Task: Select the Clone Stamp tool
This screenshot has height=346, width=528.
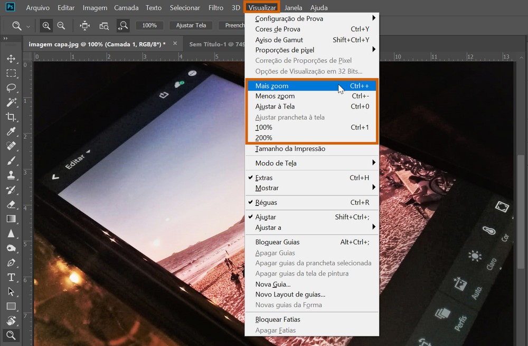Action: tap(11, 175)
